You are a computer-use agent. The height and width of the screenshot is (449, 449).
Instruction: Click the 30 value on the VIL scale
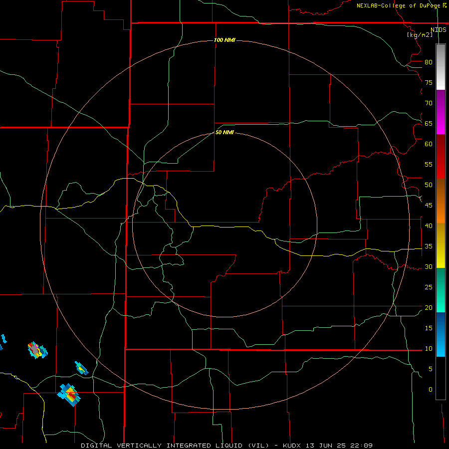click(429, 267)
